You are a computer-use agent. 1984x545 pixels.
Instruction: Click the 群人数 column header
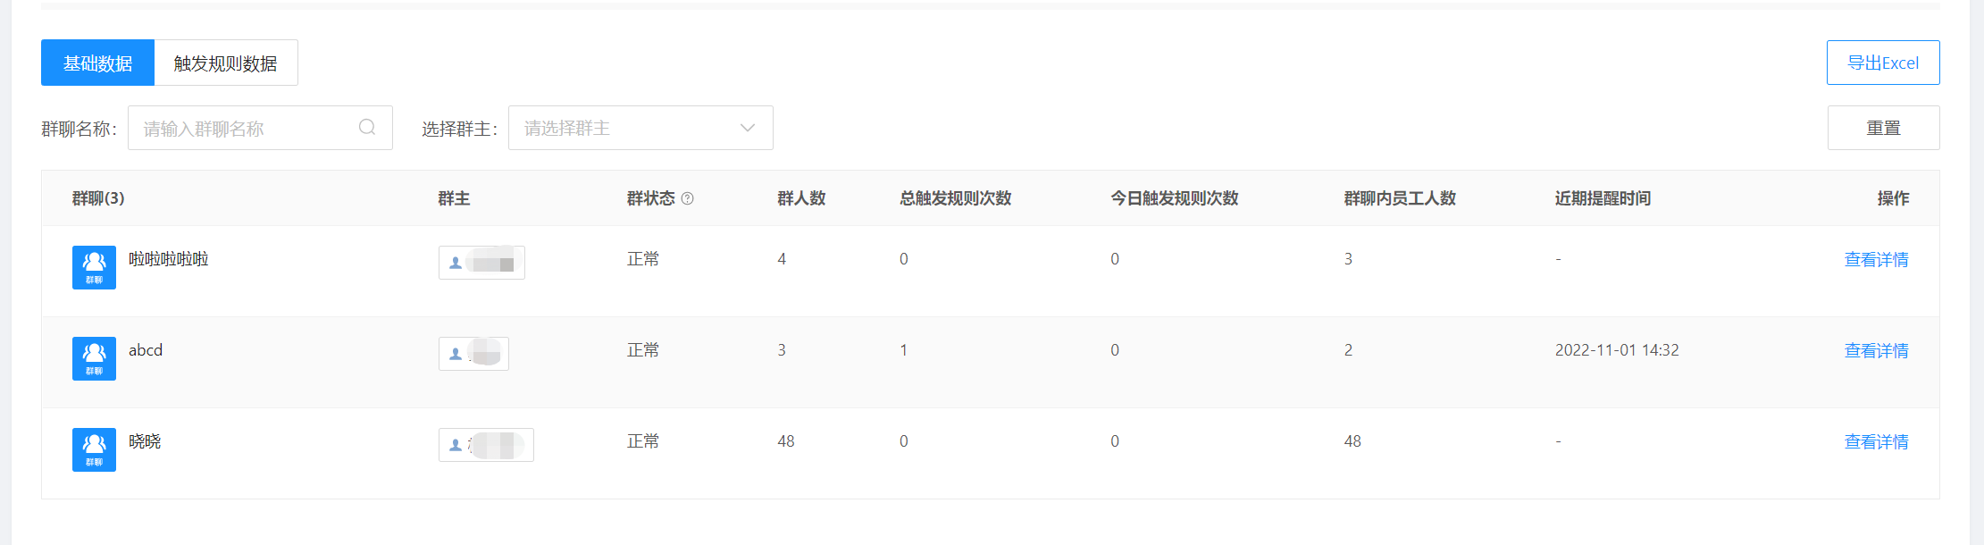pos(801,198)
